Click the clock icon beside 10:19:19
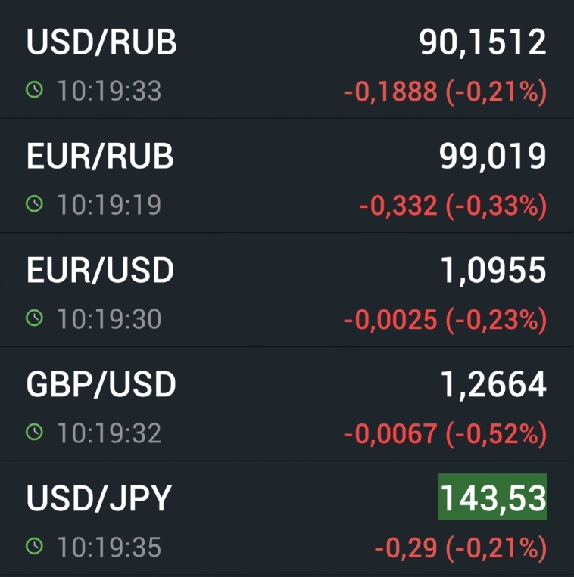This screenshot has height=577, width=574. 34,204
